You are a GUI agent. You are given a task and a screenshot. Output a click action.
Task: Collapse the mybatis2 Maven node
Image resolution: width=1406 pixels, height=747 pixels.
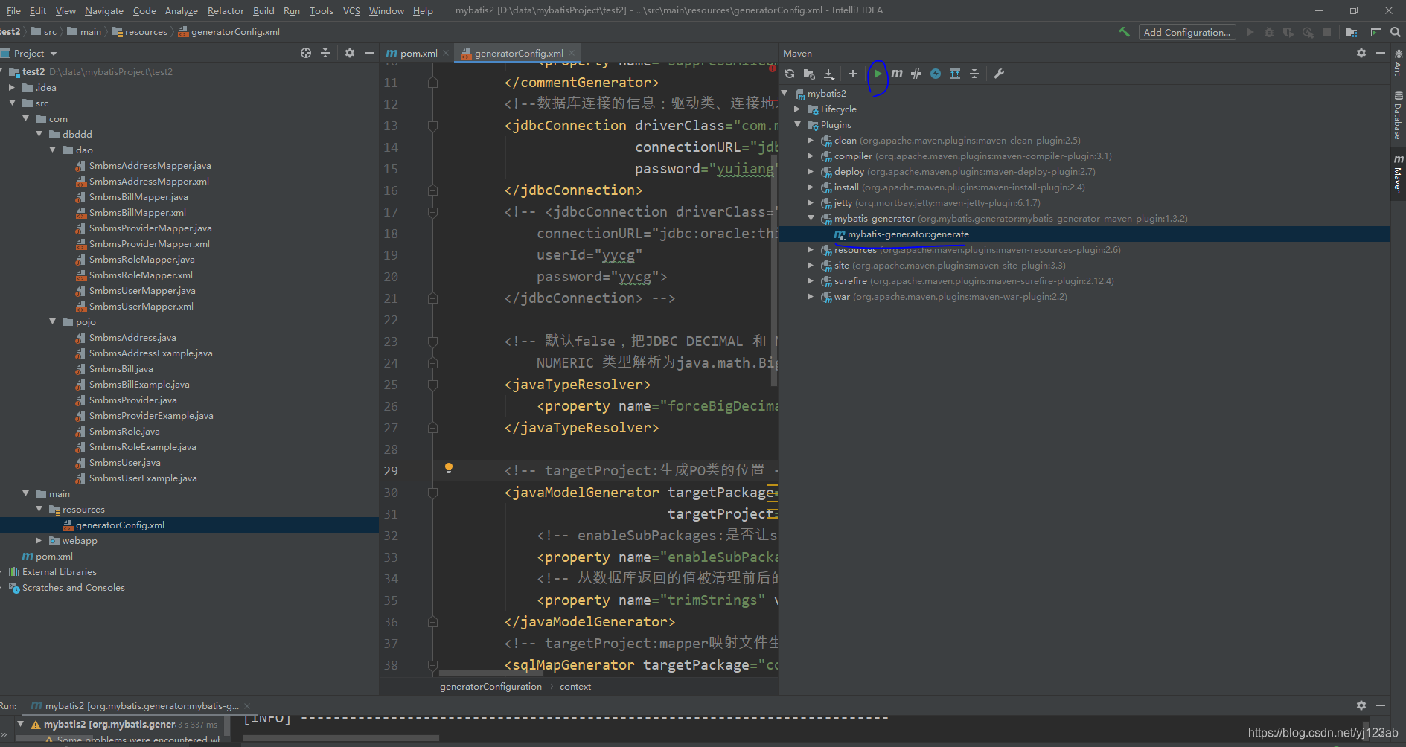pyautogui.click(x=785, y=93)
